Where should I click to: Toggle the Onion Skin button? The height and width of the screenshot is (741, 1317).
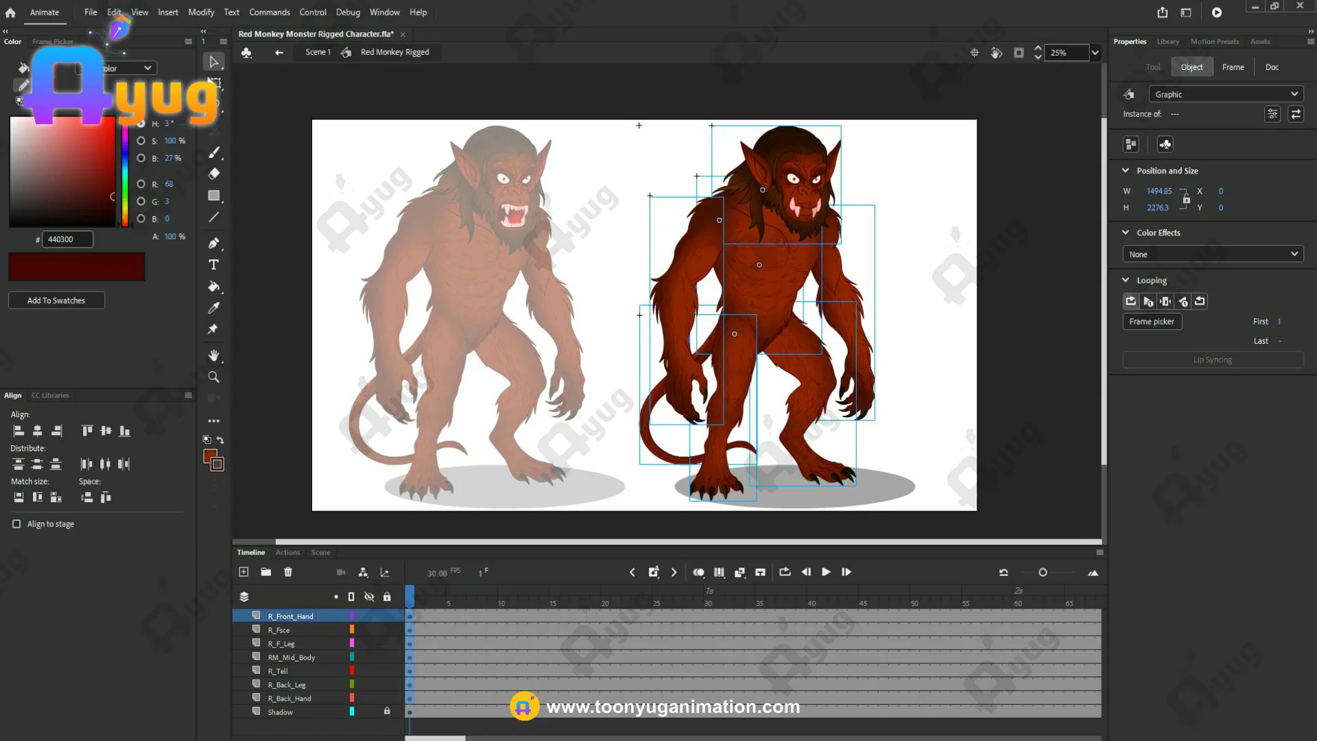698,572
